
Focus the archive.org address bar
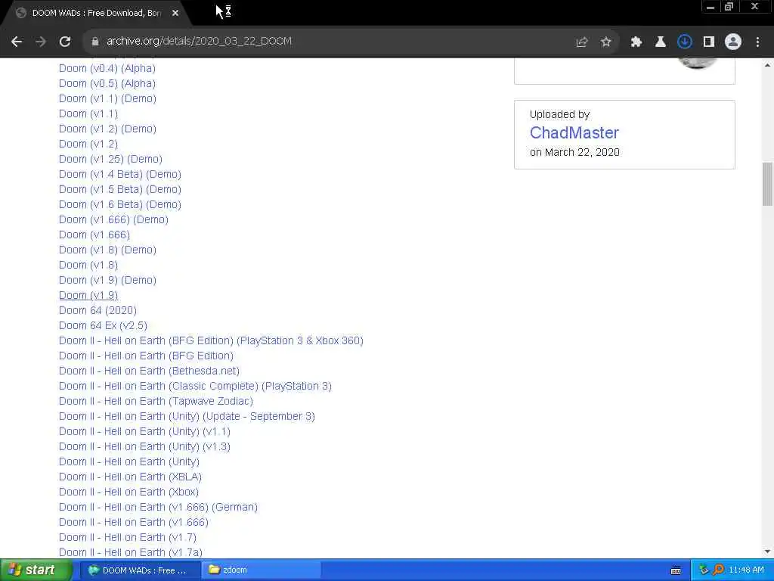point(326,42)
